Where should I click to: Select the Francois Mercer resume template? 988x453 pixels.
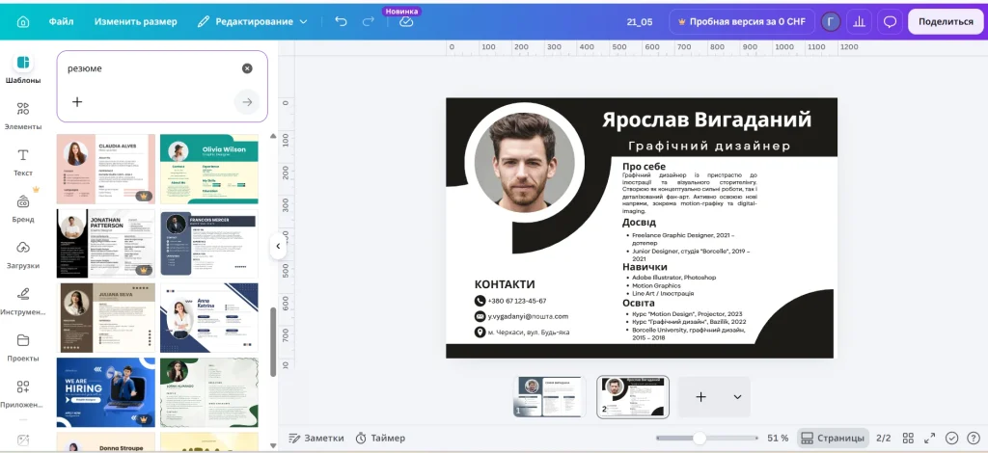click(x=209, y=244)
